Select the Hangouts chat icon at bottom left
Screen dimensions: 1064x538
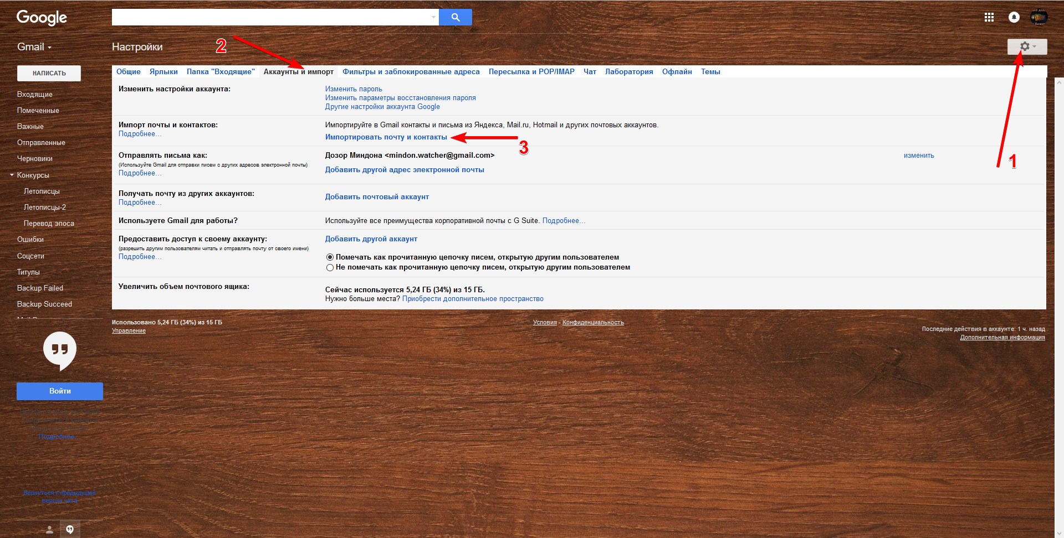[70, 530]
